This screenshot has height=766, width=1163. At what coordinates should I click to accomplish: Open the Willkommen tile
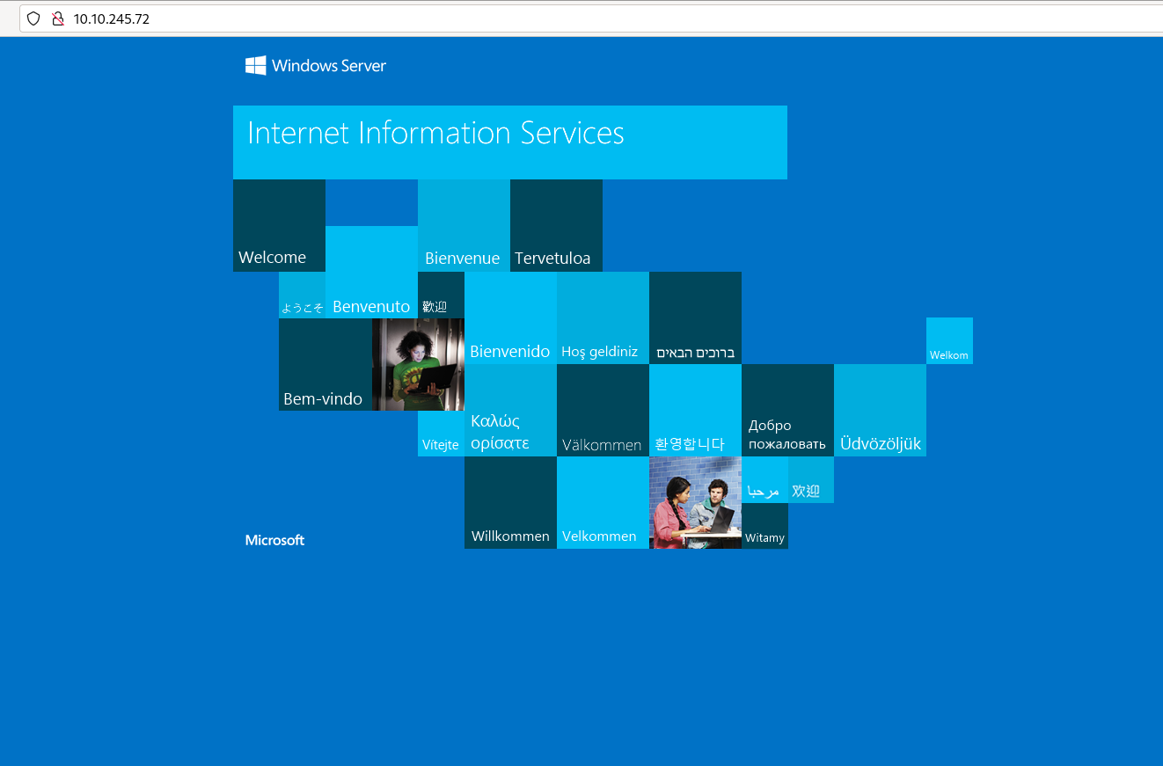(510, 502)
